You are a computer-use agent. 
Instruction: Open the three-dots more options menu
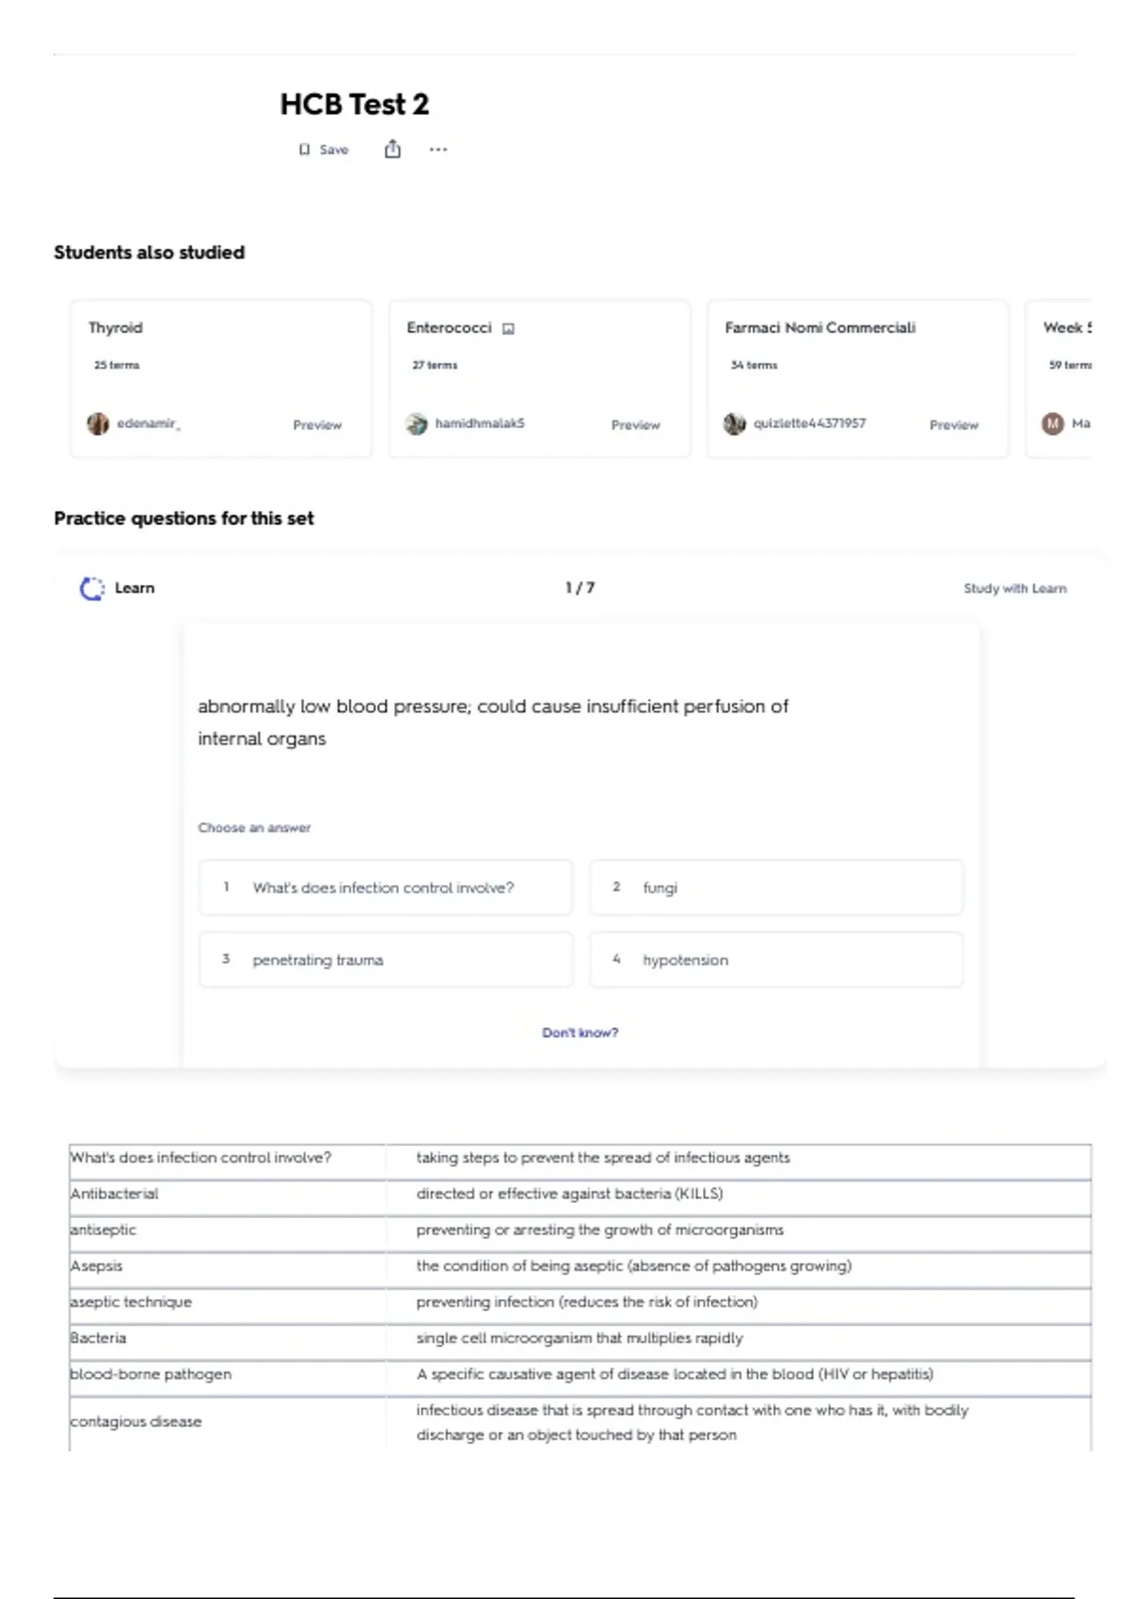(x=438, y=149)
